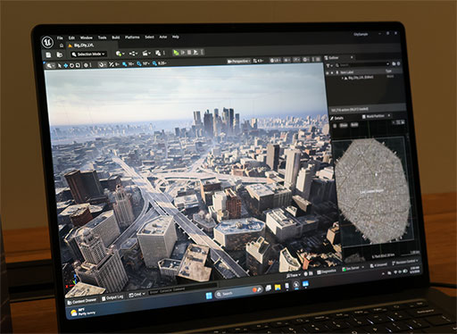Click the Stop play session button
Viewport: 457px width, 334px height.
[x=189, y=52]
